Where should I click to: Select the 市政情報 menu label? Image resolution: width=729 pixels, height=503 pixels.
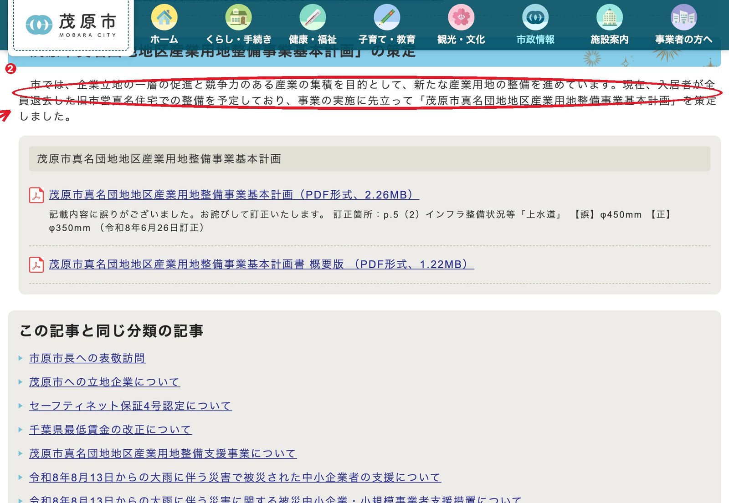(x=535, y=40)
